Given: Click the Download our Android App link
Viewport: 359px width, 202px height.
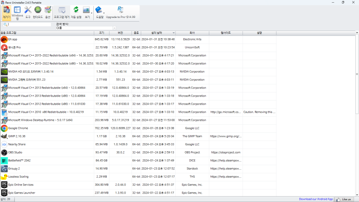Looking at the screenshot, I should 316,199.
